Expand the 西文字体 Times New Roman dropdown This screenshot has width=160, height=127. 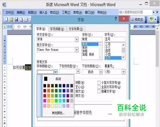tap(76, 50)
